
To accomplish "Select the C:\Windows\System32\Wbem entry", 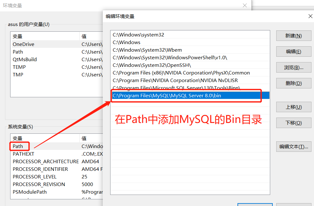I will pos(190,50).
